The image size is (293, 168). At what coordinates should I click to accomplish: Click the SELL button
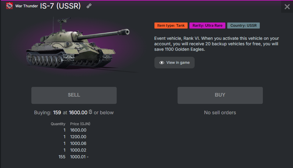coord(74,95)
